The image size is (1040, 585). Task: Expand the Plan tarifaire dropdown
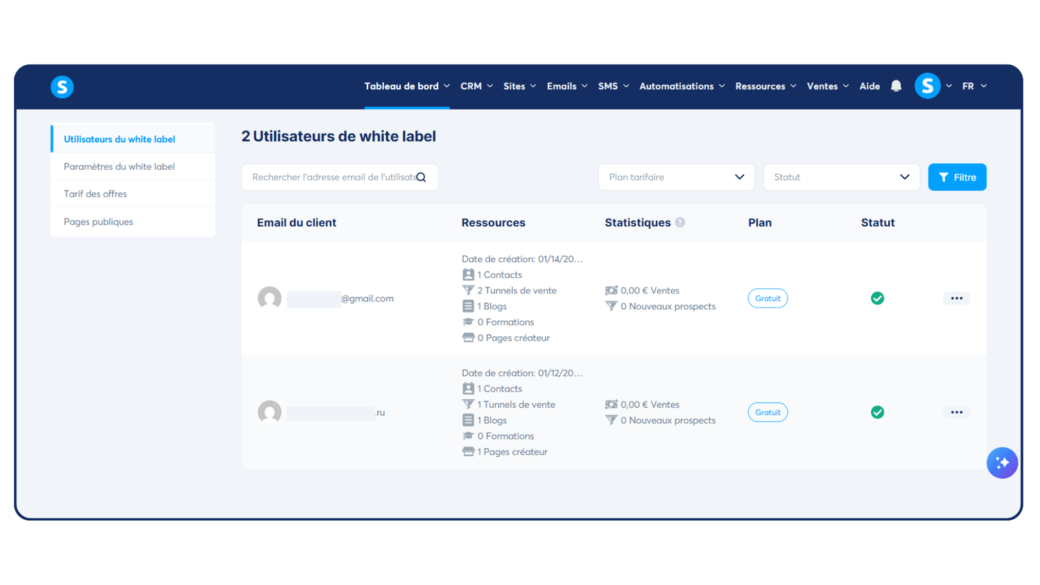pyautogui.click(x=677, y=177)
